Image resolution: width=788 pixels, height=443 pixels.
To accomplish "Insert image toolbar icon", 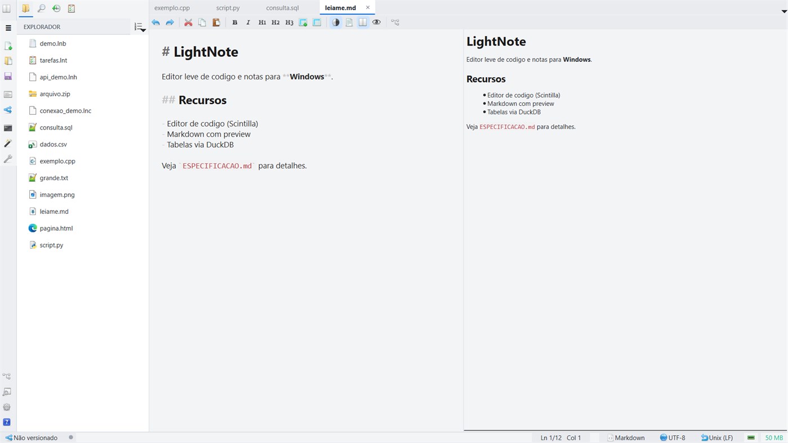I will tap(303, 23).
